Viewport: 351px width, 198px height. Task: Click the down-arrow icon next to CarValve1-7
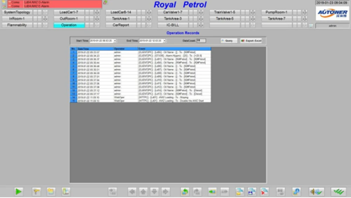[x=201, y=12]
